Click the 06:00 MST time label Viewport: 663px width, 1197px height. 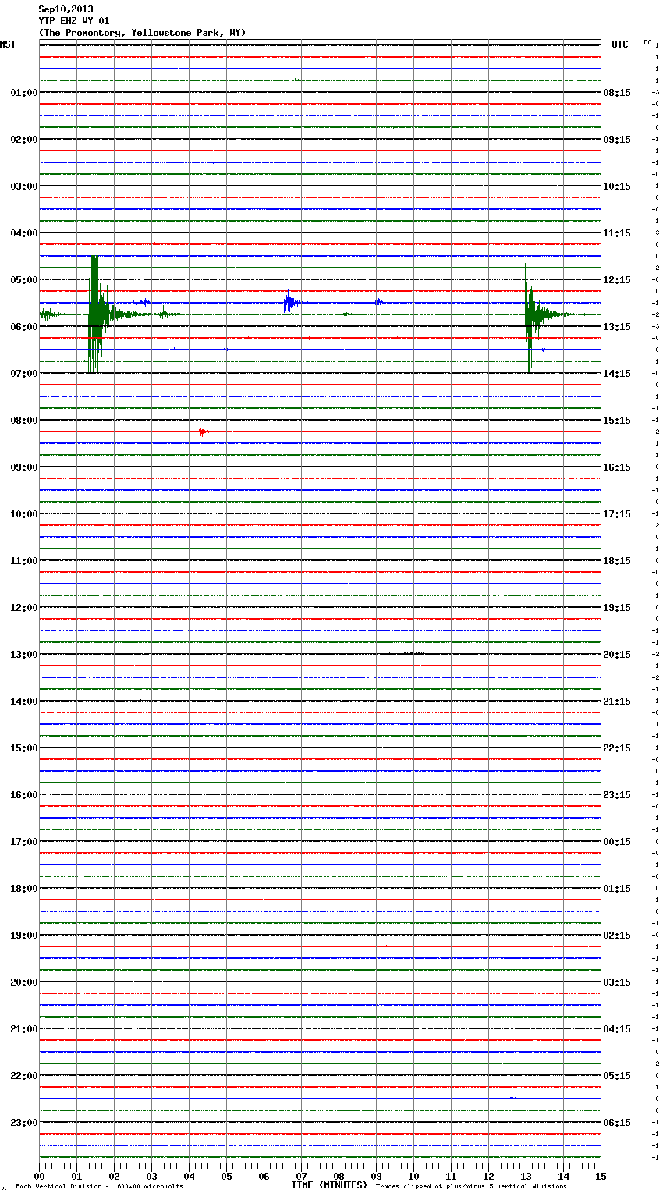(x=24, y=327)
